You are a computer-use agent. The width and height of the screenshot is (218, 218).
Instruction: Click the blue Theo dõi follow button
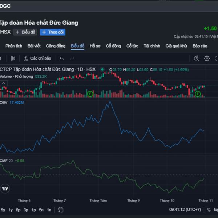click(x=52, y=32)
